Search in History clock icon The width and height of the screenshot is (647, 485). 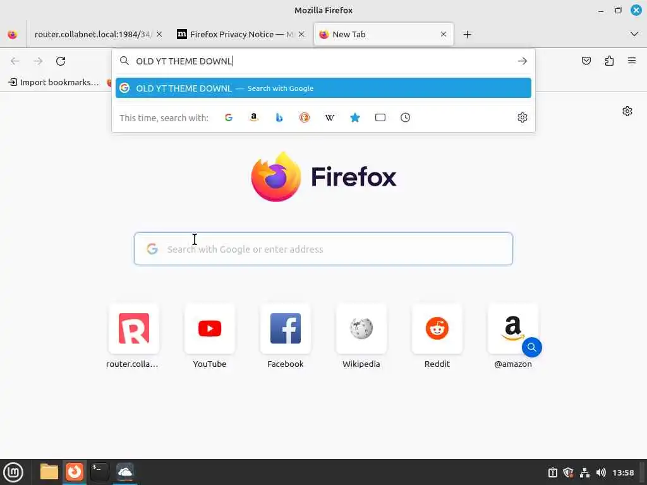405,117
